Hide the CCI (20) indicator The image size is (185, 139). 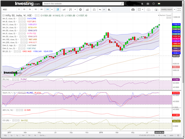pyautogui.click(x=13, y=120)
